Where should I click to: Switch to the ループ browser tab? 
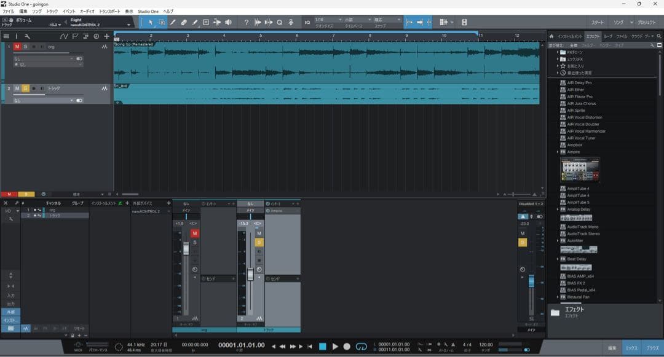608,36
